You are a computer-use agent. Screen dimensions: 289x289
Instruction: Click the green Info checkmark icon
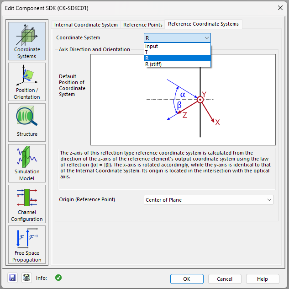pyautogui.click(x=58, y=278)
